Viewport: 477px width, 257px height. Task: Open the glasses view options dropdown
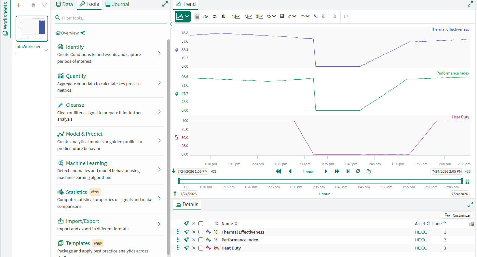click(x=305, y=16)
